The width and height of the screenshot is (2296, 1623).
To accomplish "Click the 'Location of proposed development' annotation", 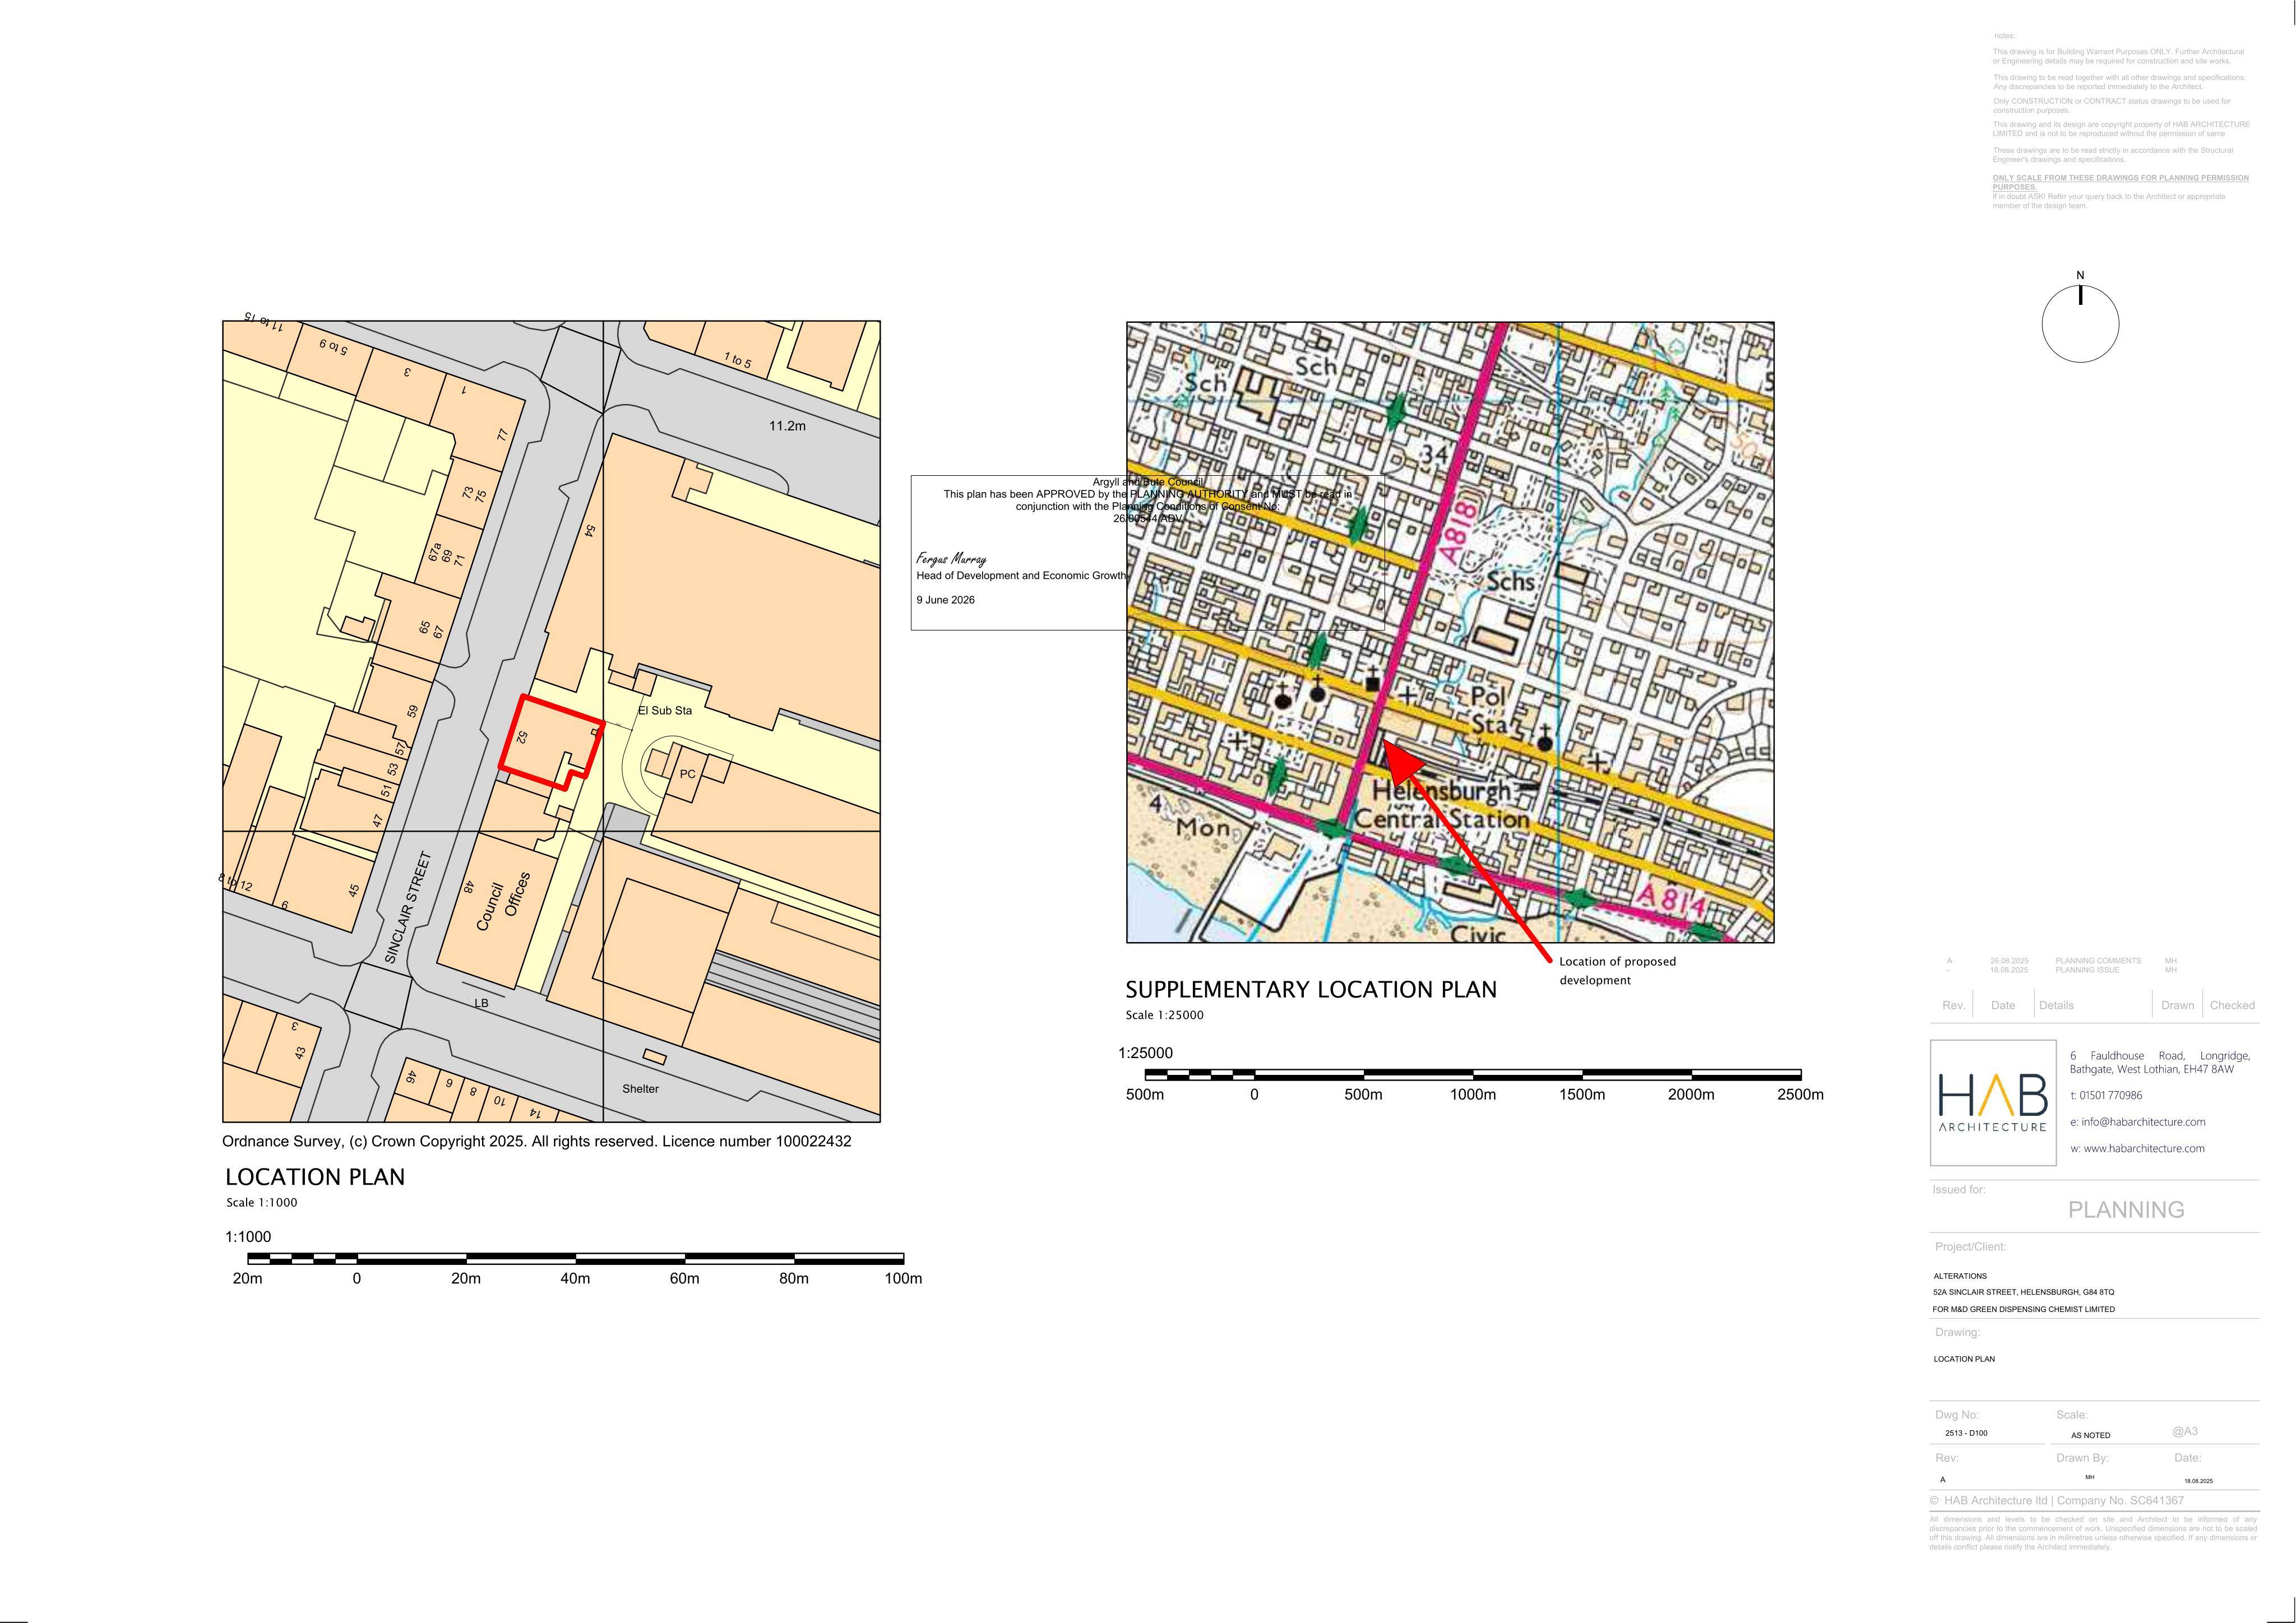I will point(1617,971).
